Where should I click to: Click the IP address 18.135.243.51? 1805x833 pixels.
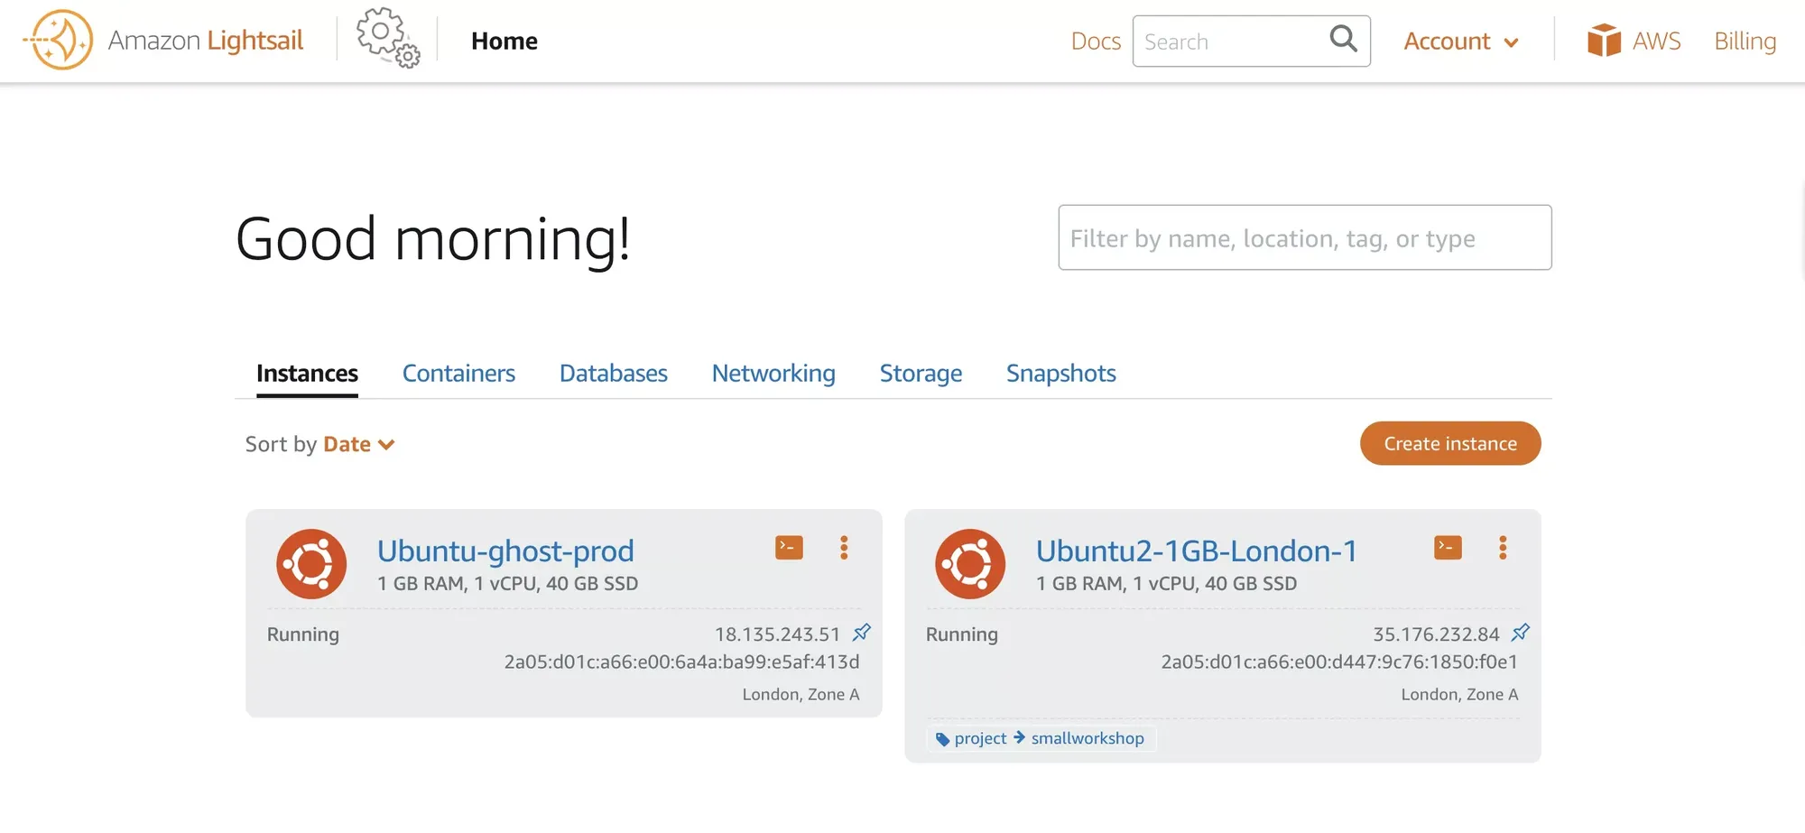(x=777, y=634)
